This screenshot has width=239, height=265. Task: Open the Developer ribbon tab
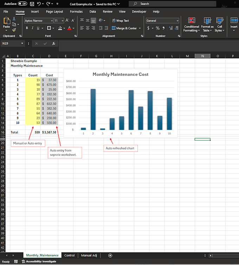tap(139, 12)
